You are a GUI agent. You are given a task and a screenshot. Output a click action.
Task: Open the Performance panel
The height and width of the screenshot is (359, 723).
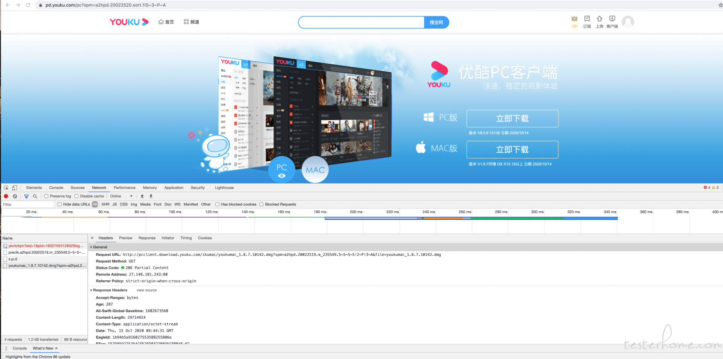click(x=125, y=187)
